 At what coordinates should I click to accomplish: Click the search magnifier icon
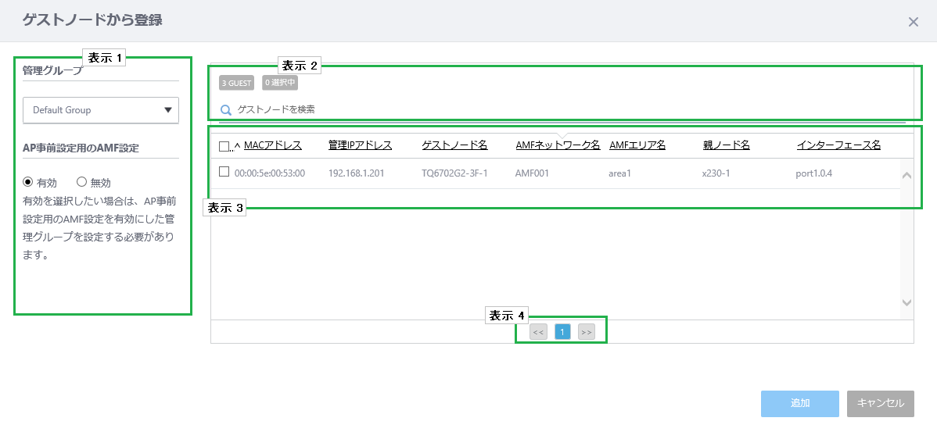[x=226, y=110]
